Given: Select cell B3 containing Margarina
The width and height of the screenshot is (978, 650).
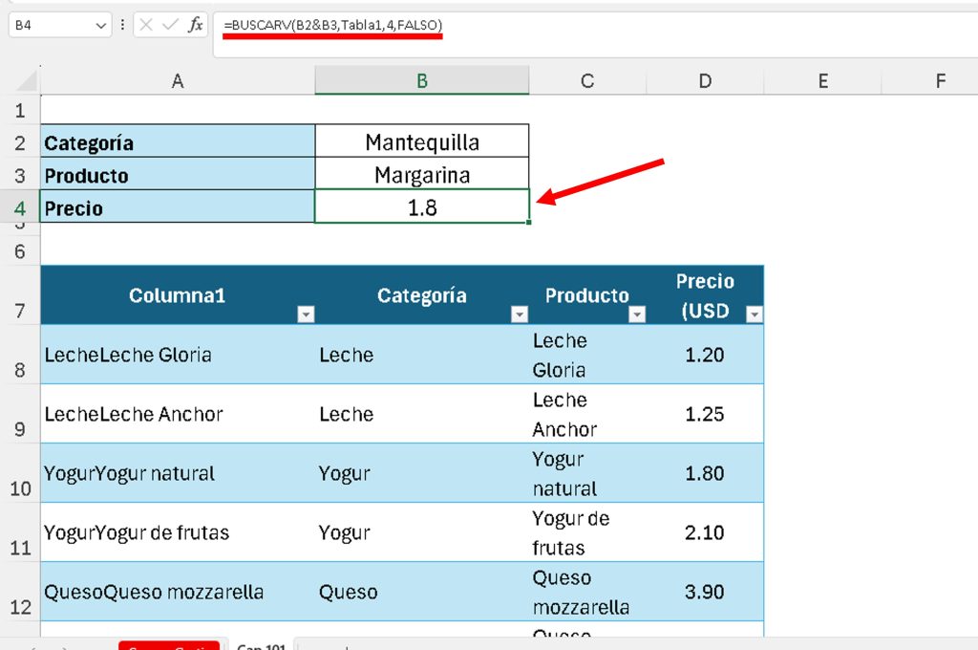Looking at the screenshot, I should (422, 175).
